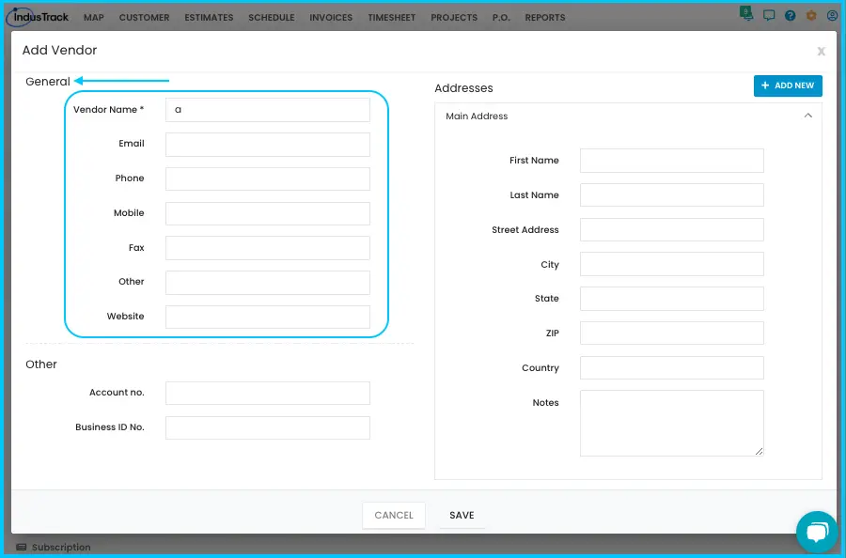Click the IndusTrack logo
The image size is (846, 558).
(x=38, y=17)
